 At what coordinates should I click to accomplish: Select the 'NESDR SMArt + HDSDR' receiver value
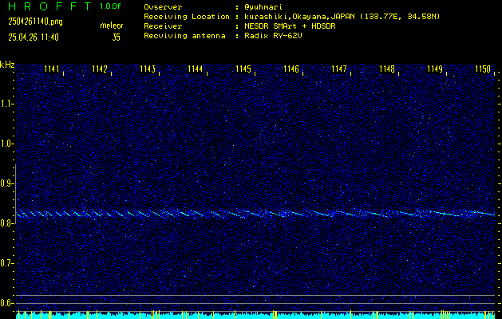coord(290,26)
